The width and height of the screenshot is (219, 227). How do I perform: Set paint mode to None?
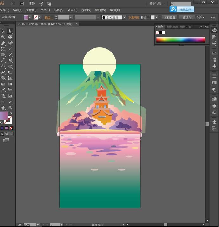(x=11, y=128)
